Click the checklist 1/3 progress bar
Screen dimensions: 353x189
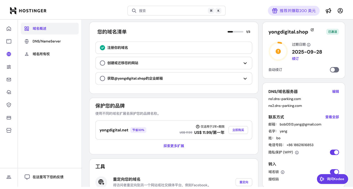click(235, 32)
